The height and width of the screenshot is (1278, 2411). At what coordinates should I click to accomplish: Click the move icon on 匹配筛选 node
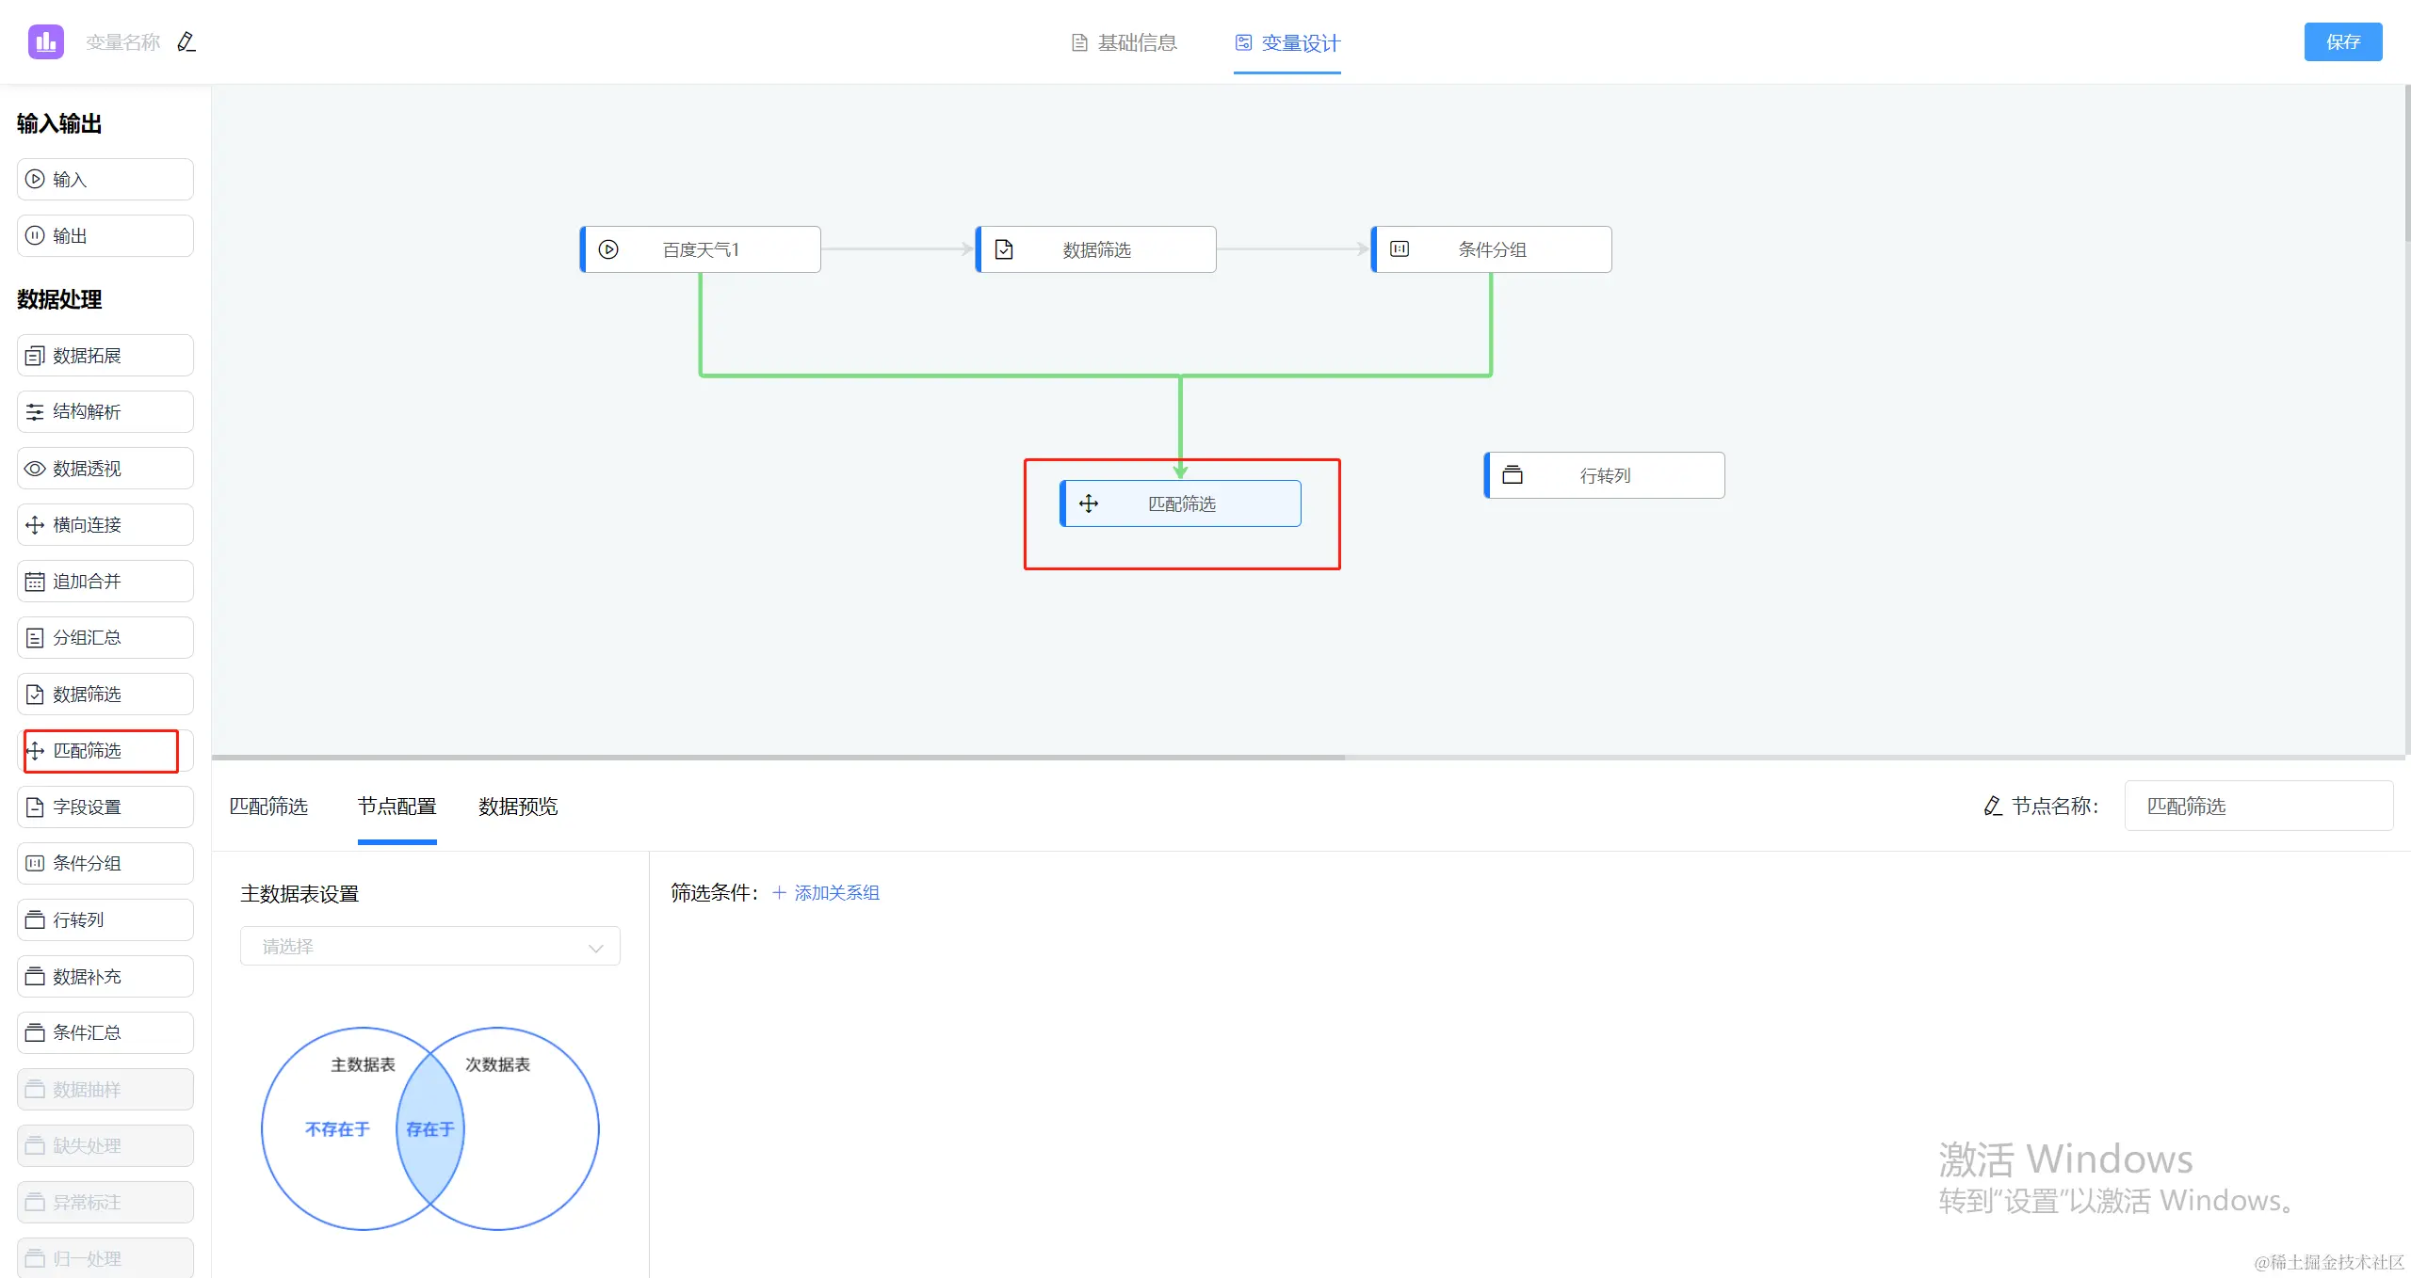coord(1089,503)
